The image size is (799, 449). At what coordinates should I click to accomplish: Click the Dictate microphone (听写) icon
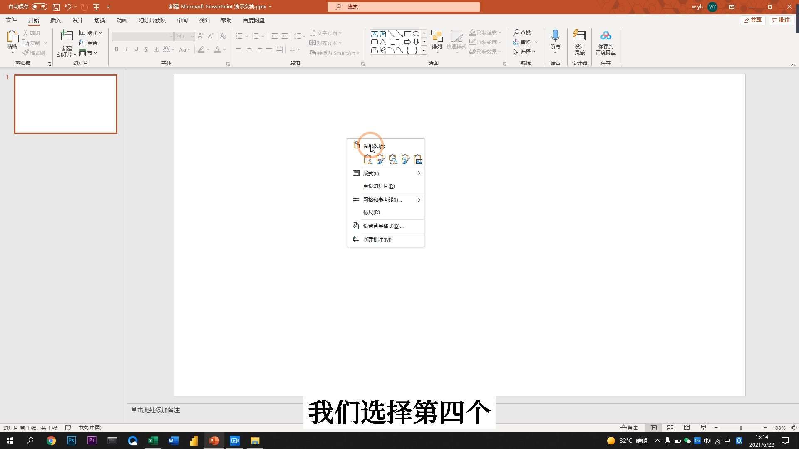click(x=555, y=36)
